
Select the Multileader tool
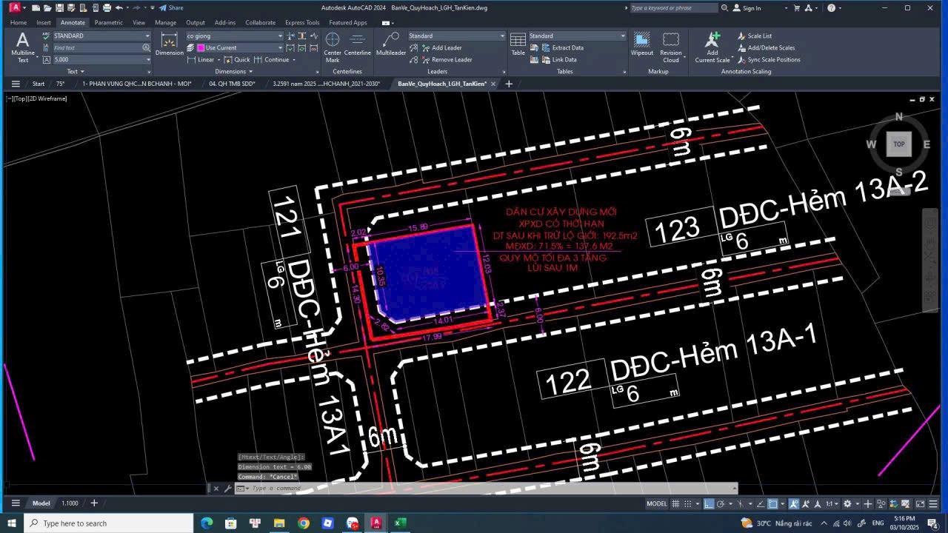[x=391, y=43]
